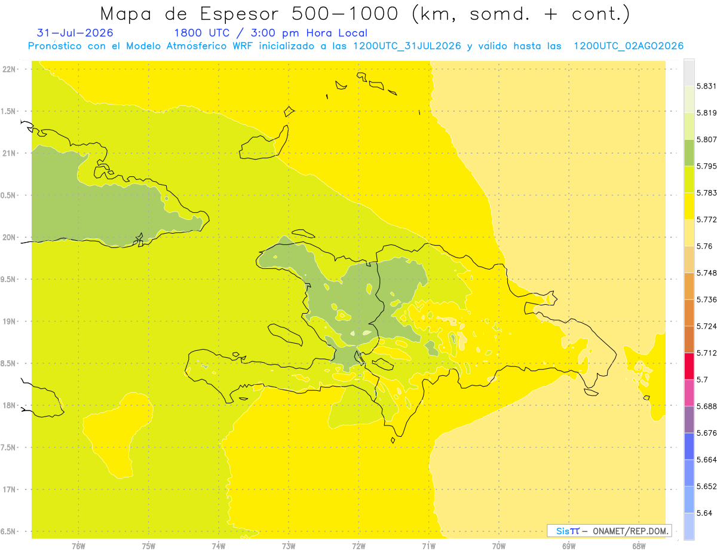Click the longitude axis label 72W

click(358, 546)
